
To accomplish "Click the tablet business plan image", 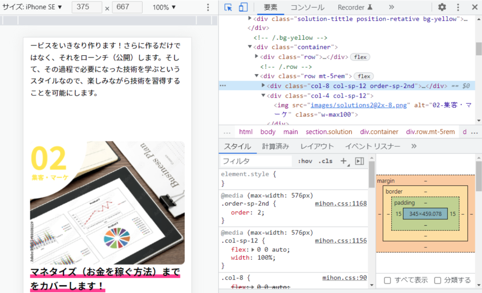I will [x=107, y=202].
